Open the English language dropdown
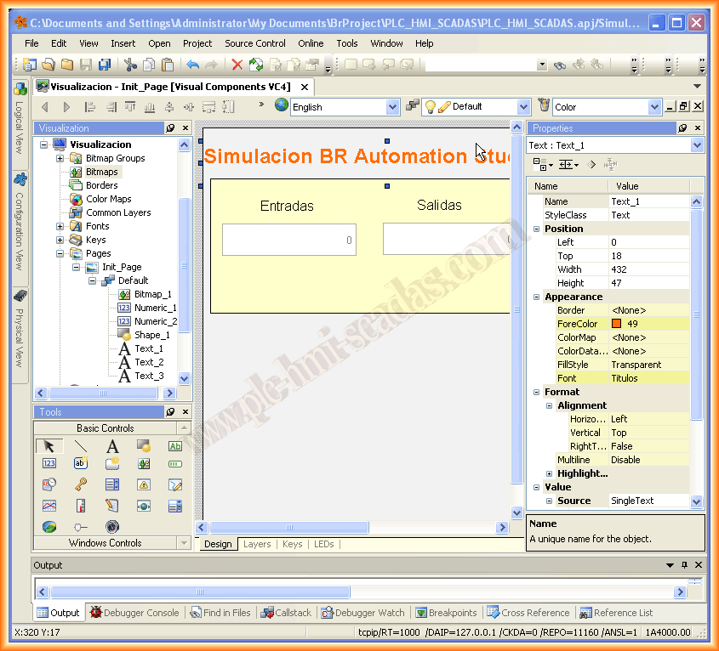Screen dimensions: 719x651 (392, 107)
